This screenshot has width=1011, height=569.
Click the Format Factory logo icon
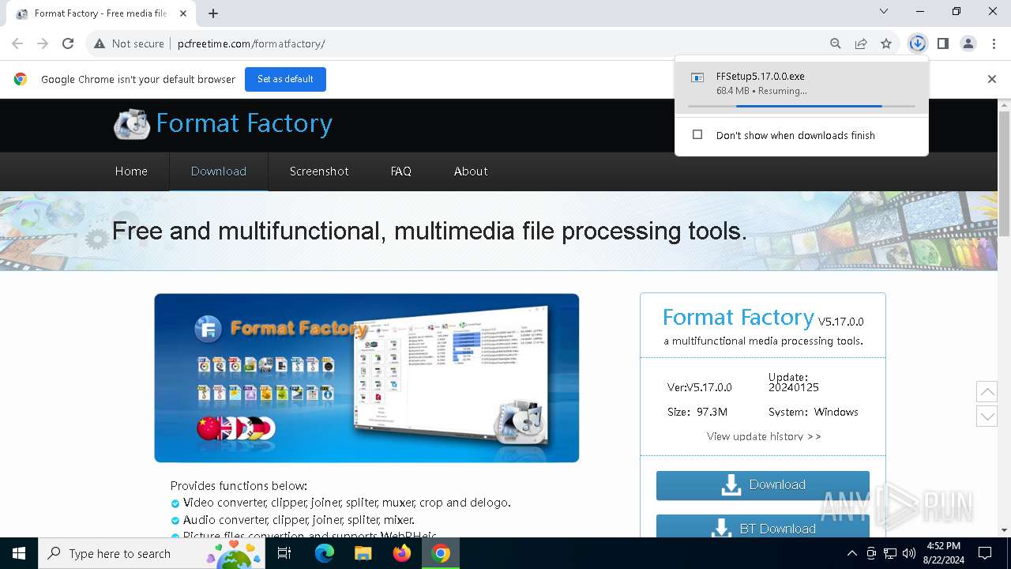point(132,124)
